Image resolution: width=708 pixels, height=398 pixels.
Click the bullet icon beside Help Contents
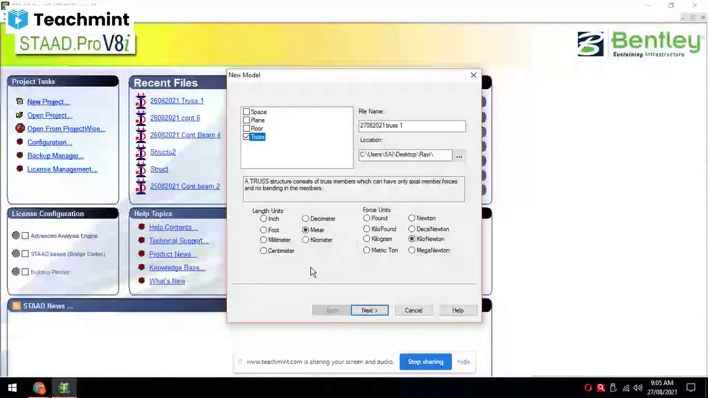click(x=142, y=227)
